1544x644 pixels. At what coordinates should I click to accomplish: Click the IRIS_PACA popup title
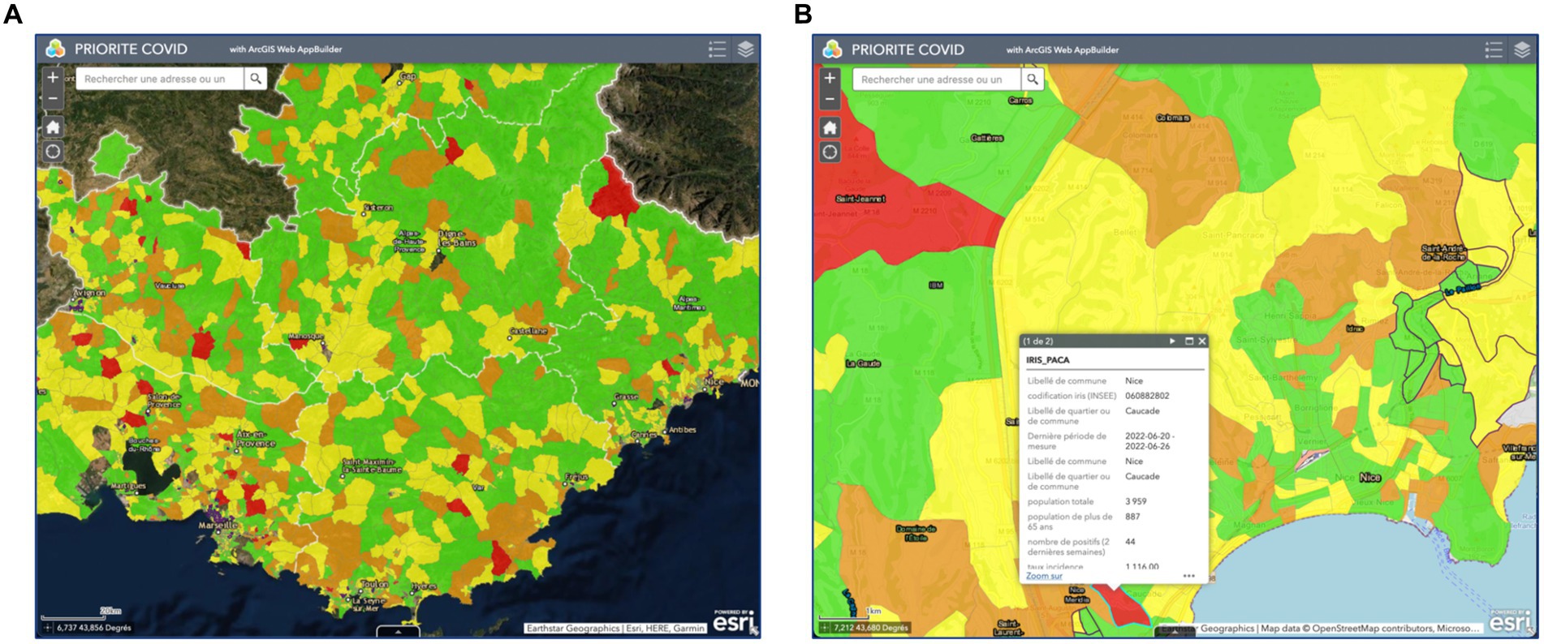(1047, 360)
